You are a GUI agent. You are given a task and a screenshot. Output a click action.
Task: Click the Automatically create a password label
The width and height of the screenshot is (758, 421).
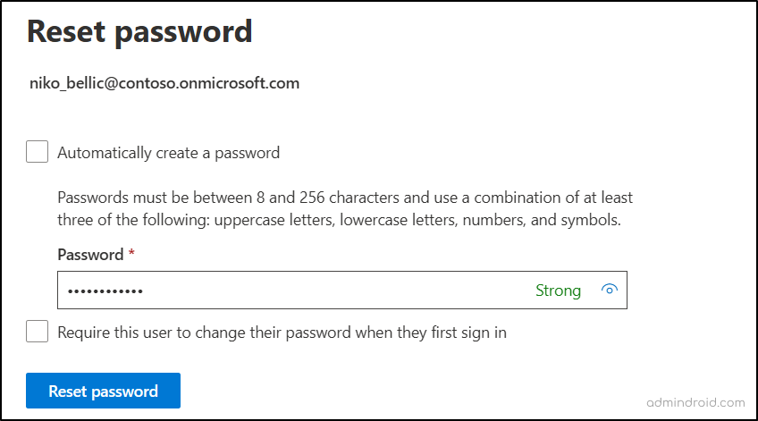tap(168, 153)
